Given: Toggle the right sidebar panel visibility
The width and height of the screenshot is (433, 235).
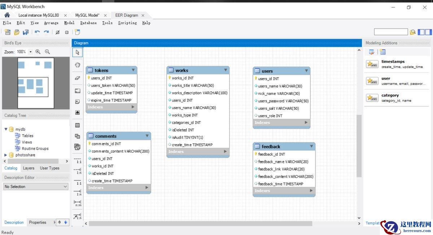Looking at the screenshot, I should [428, 32].
